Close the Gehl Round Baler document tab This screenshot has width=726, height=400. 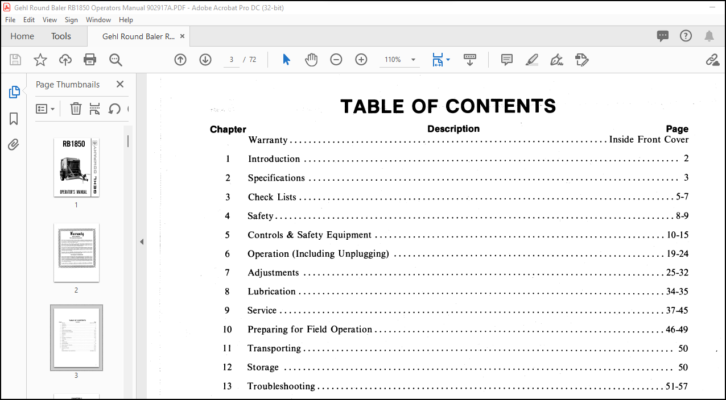click(183, 36)
